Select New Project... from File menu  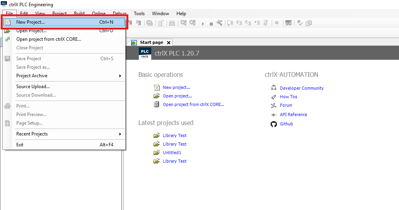[64, 22]
